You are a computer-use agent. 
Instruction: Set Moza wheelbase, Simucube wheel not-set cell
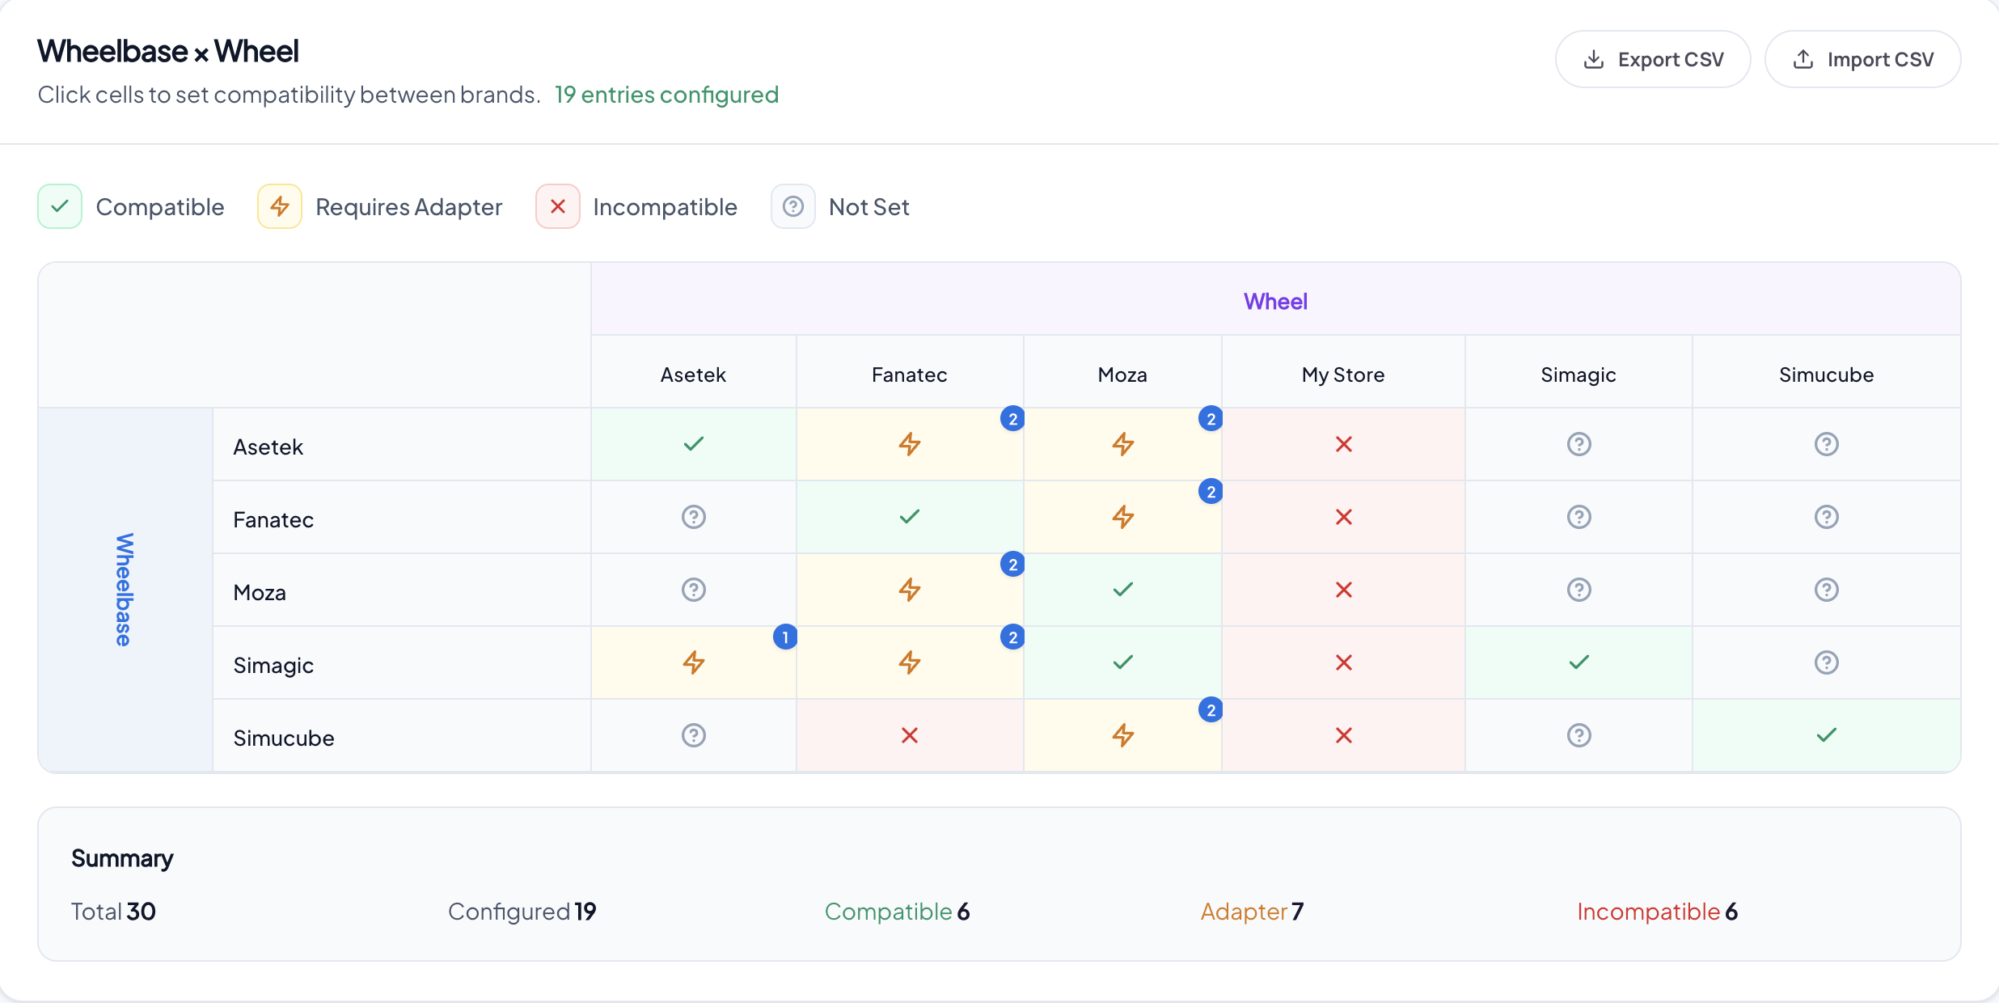1827,590
